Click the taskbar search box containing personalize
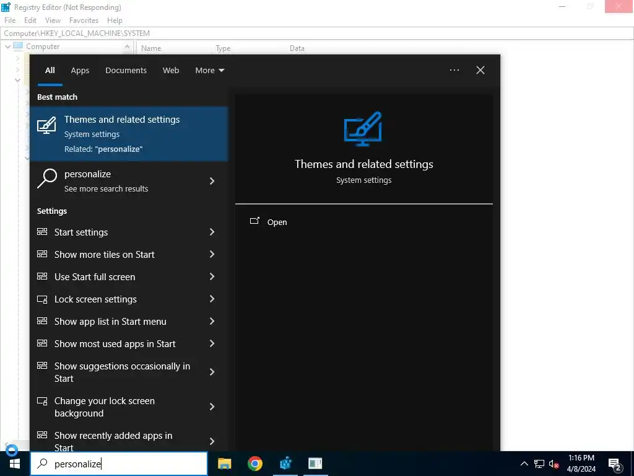This screenshot has width=634, height=476. click(x=119, y=464)
